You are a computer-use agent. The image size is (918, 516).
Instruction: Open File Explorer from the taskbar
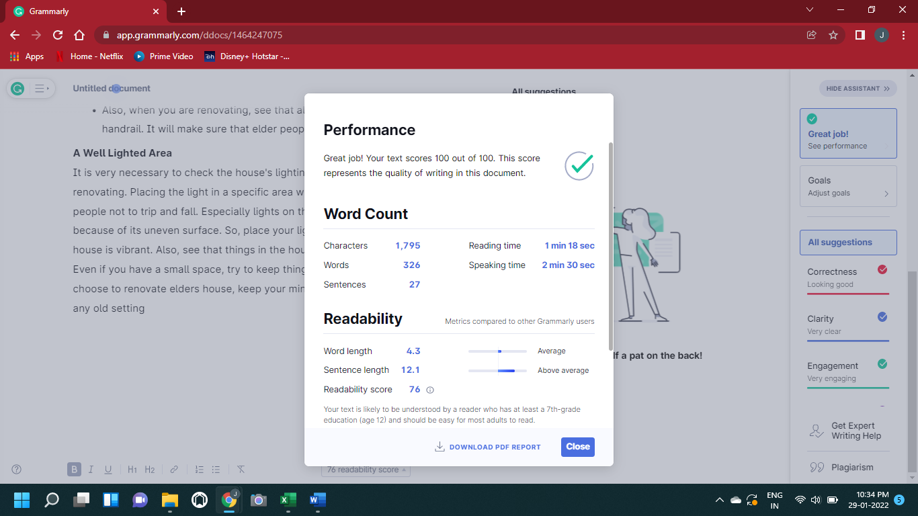pos(169,500)
